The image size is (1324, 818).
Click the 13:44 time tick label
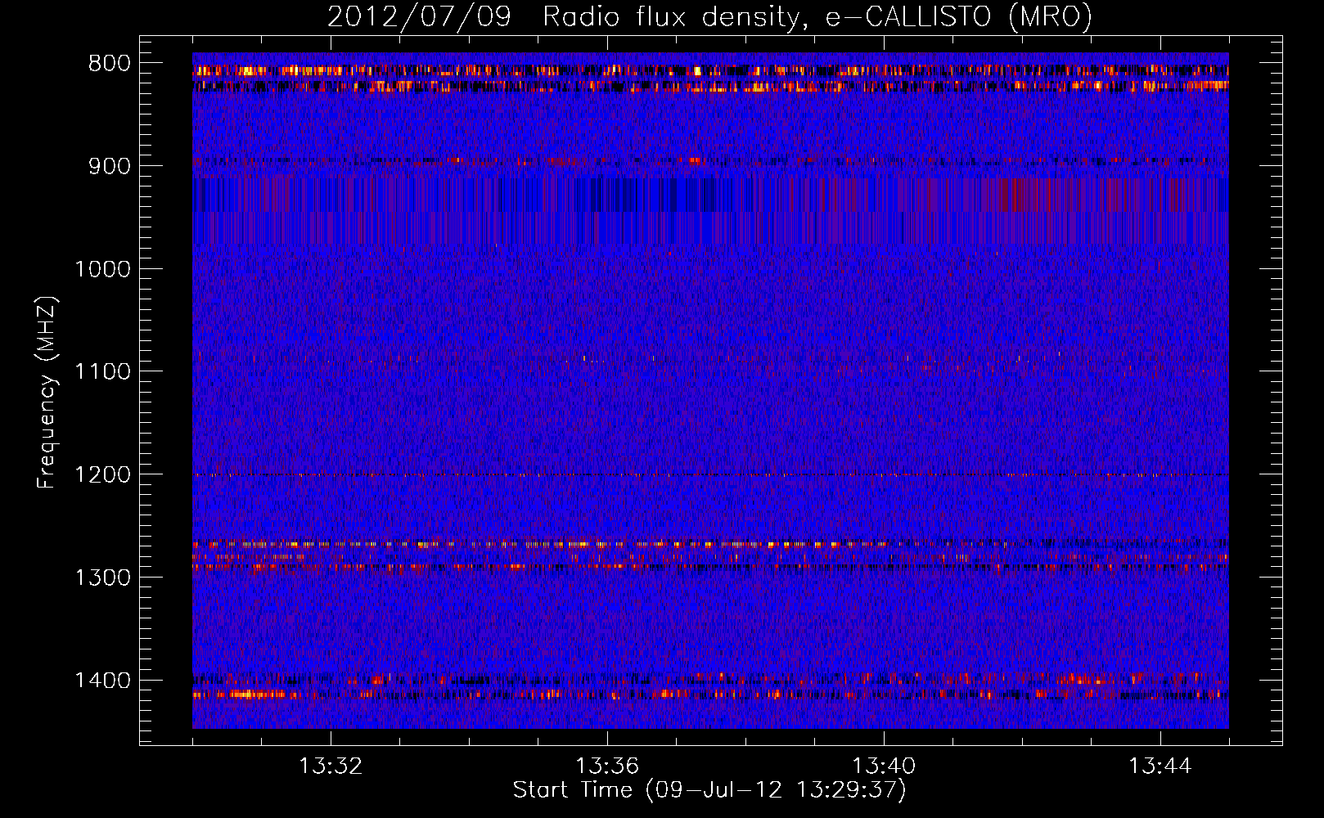tap(1160, 766)
